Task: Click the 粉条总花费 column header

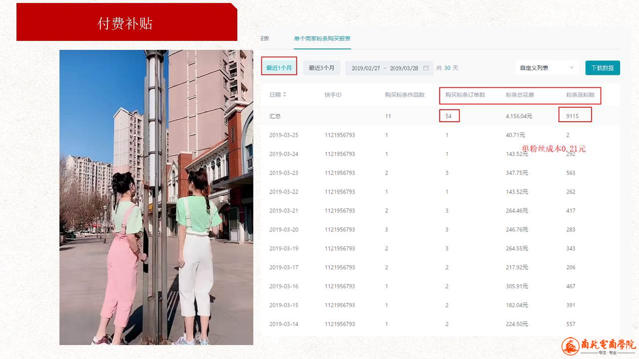Action: (520, 95)
